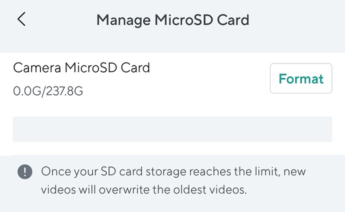The height and width of the screenshot is (212, 345).
Task: Select the '0.0G' used storage value
Action: coord(27,91)
